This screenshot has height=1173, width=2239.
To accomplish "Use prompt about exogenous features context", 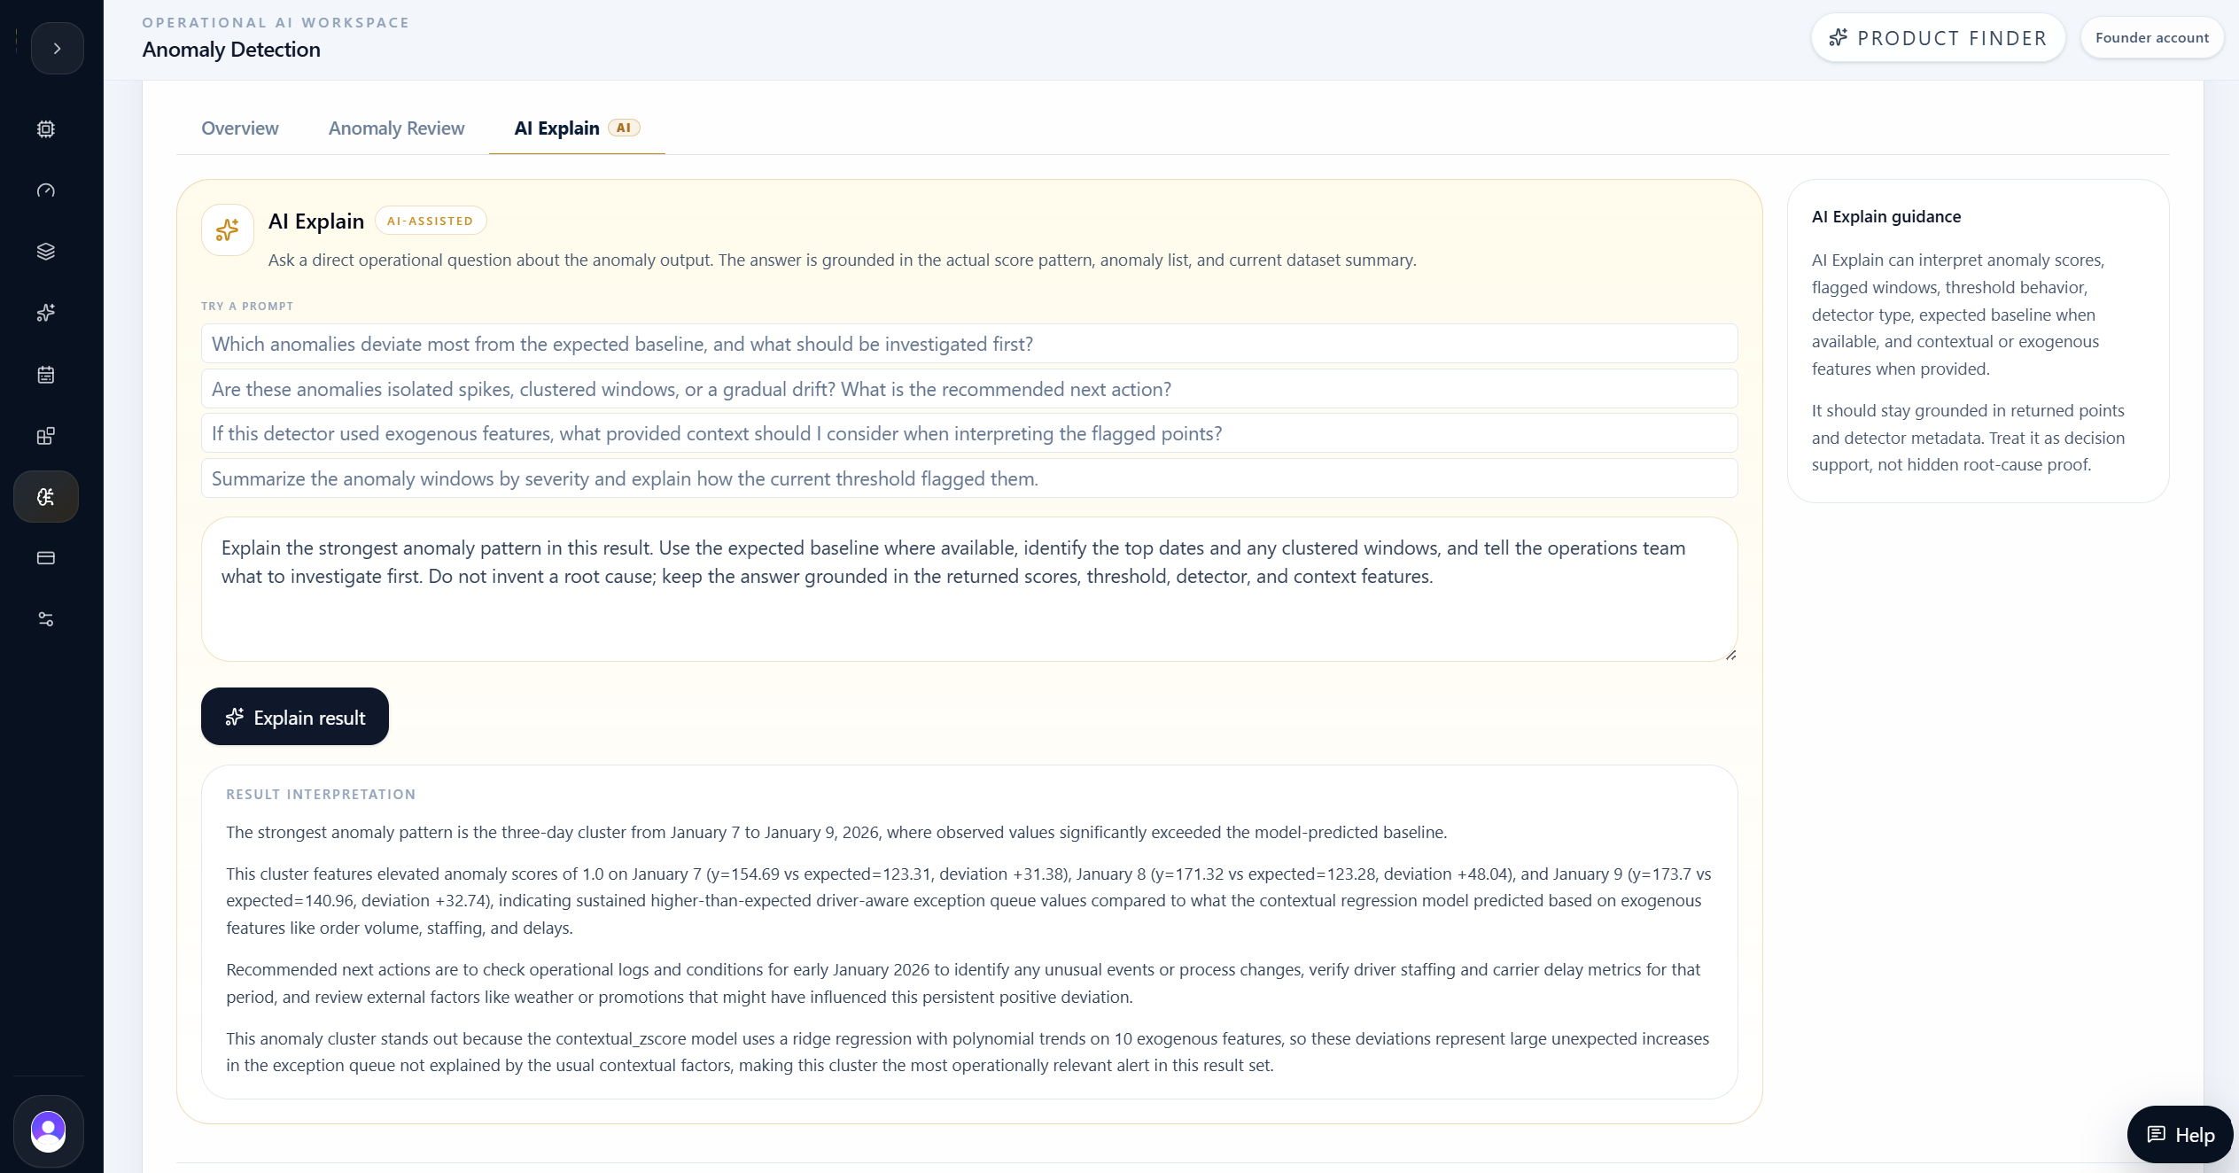I will 969,433.
